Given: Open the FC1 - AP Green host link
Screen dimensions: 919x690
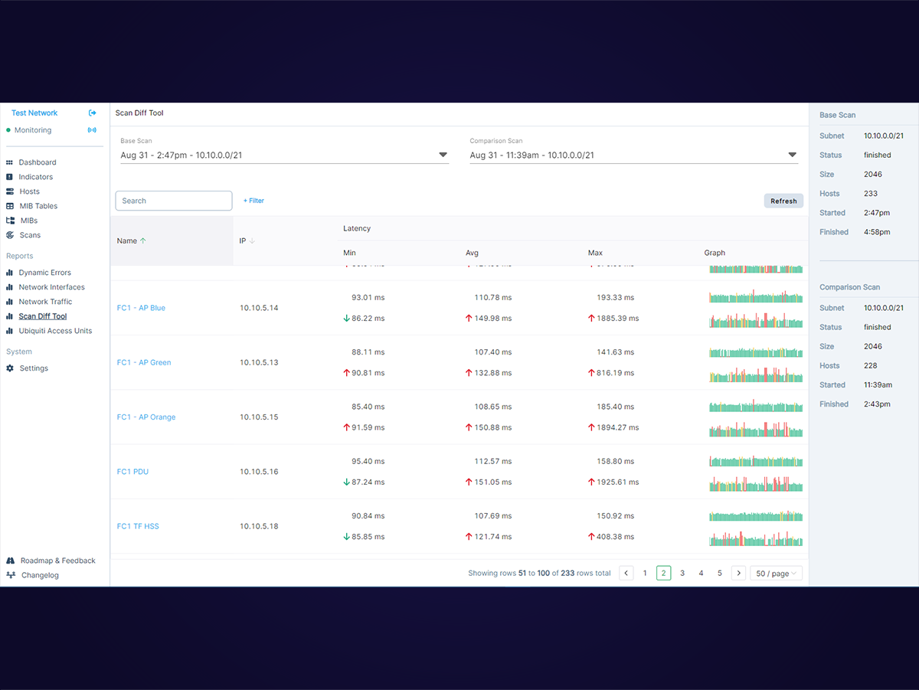Looking at the screenshot, I should coord(144,362).
